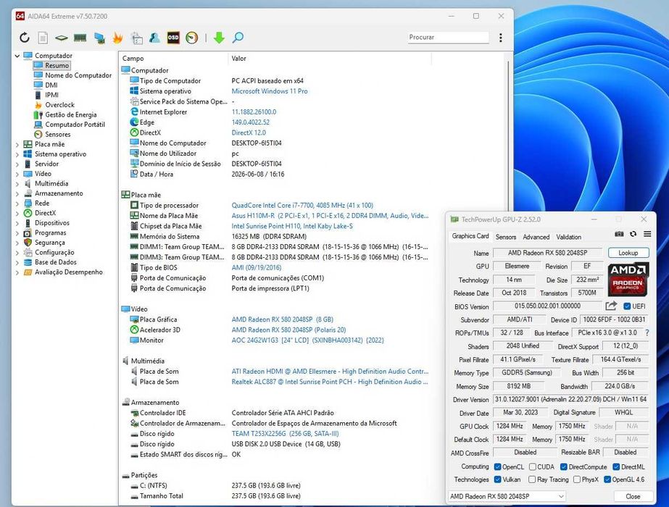Open the three-dot menu in AIDA64
Screen dimensions: 669x507
pos(500,38)
